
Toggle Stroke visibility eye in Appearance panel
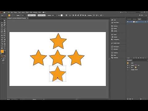(128, 65)
